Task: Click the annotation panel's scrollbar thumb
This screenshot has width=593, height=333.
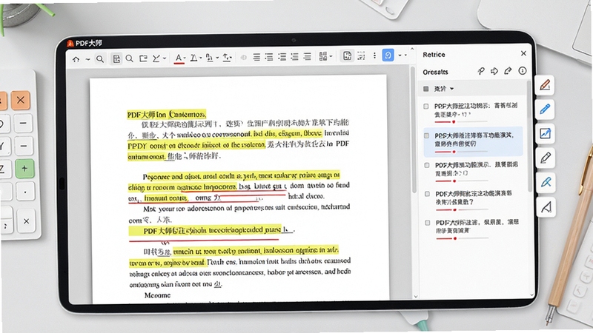Action: click(x=529, y=136)
